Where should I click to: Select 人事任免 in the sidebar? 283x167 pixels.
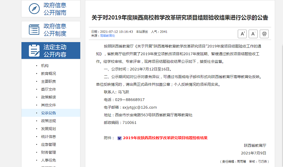coord(48,160)
